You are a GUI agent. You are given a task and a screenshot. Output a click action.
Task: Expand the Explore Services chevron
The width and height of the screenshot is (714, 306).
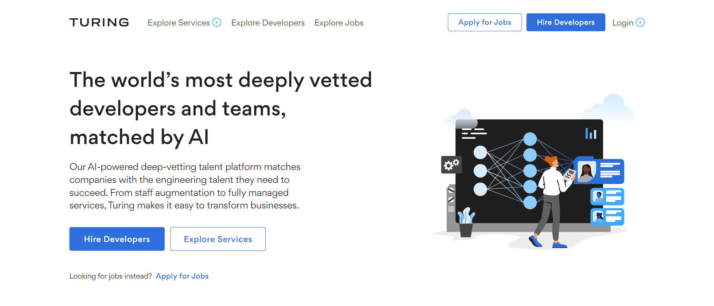tap(217, 22)
